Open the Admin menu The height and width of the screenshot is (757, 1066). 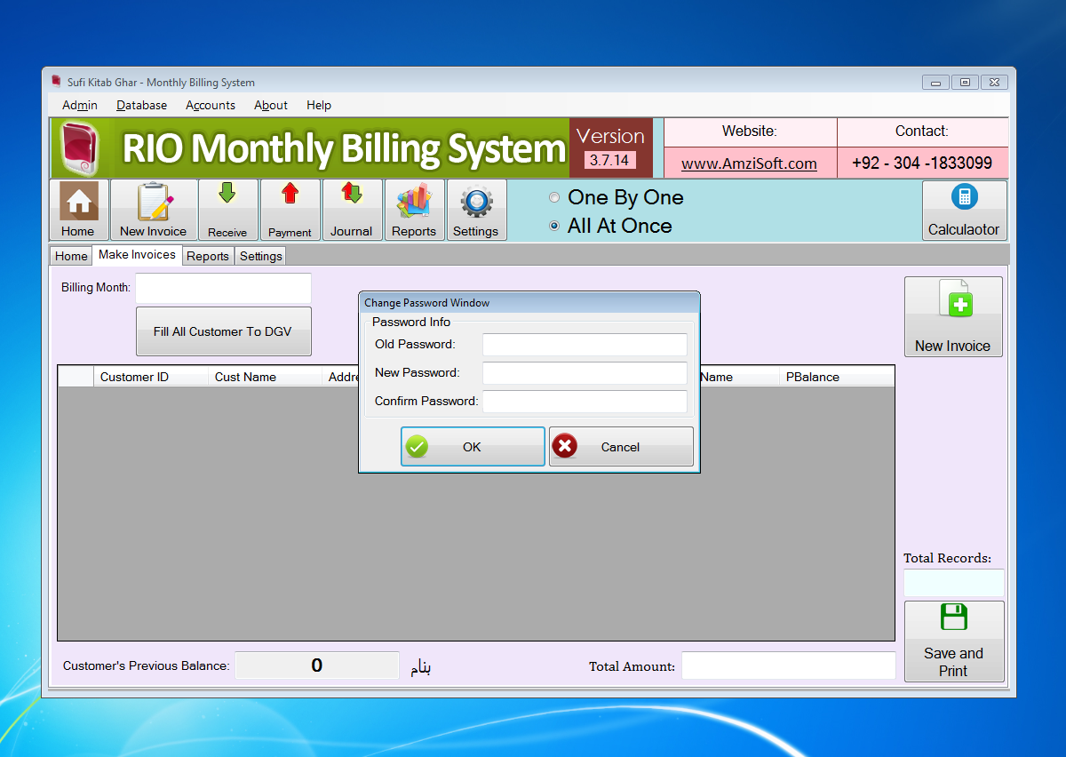tap(79, 105)
